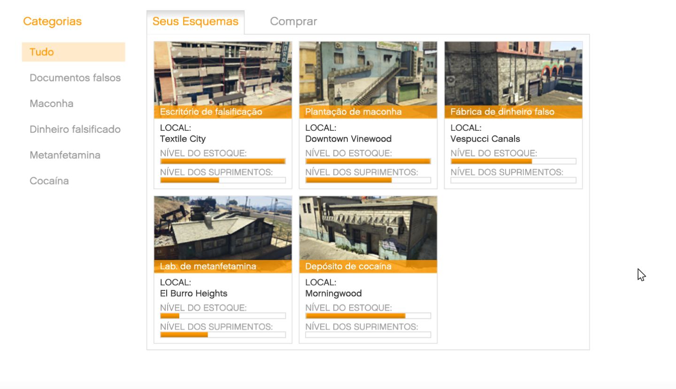Click the Textile City supplies level bar
The width and height of the screenshot is (676, 389).
click(223, 180)
